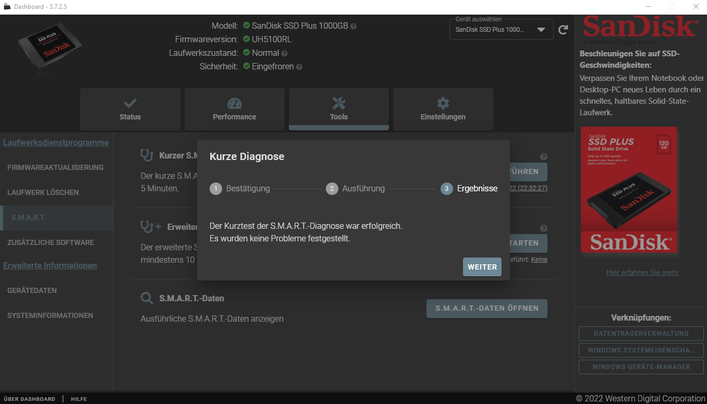The image size is (707, 404).
Task: Click the refresh icon next to device selector
Action: tap(563, 30)
